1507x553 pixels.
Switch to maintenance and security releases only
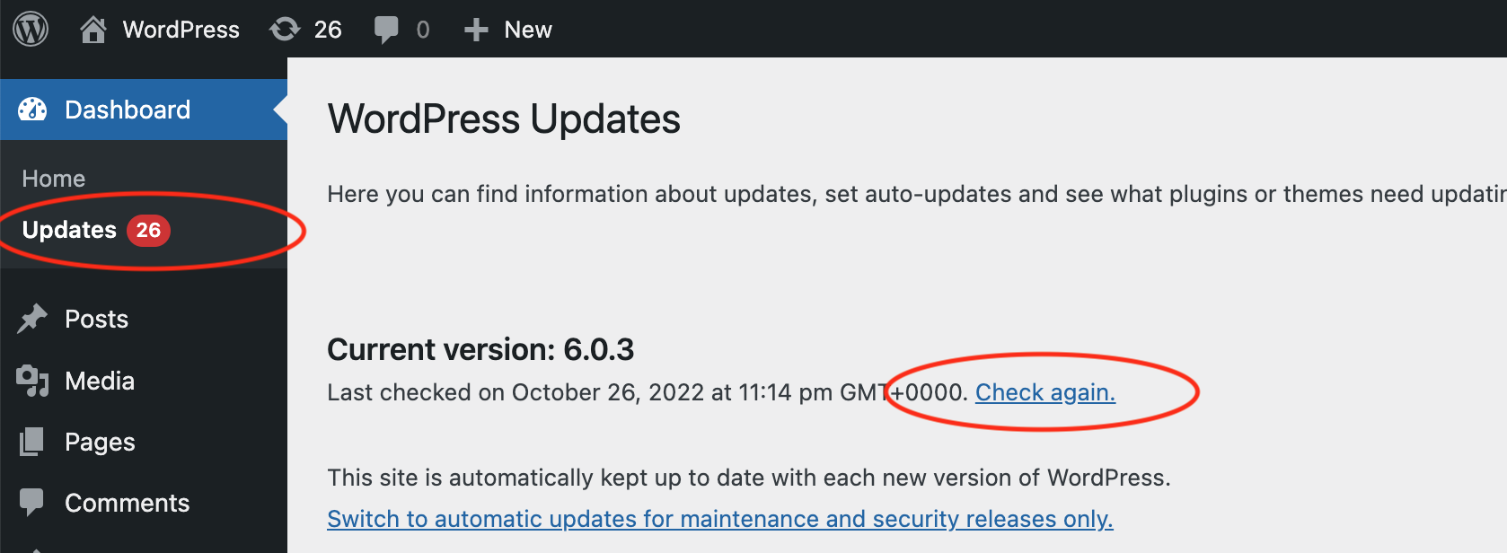[x=719, y=519]
